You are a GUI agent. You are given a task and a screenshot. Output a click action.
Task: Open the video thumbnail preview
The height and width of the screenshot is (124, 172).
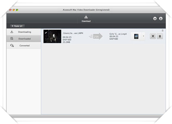[52, 36]
